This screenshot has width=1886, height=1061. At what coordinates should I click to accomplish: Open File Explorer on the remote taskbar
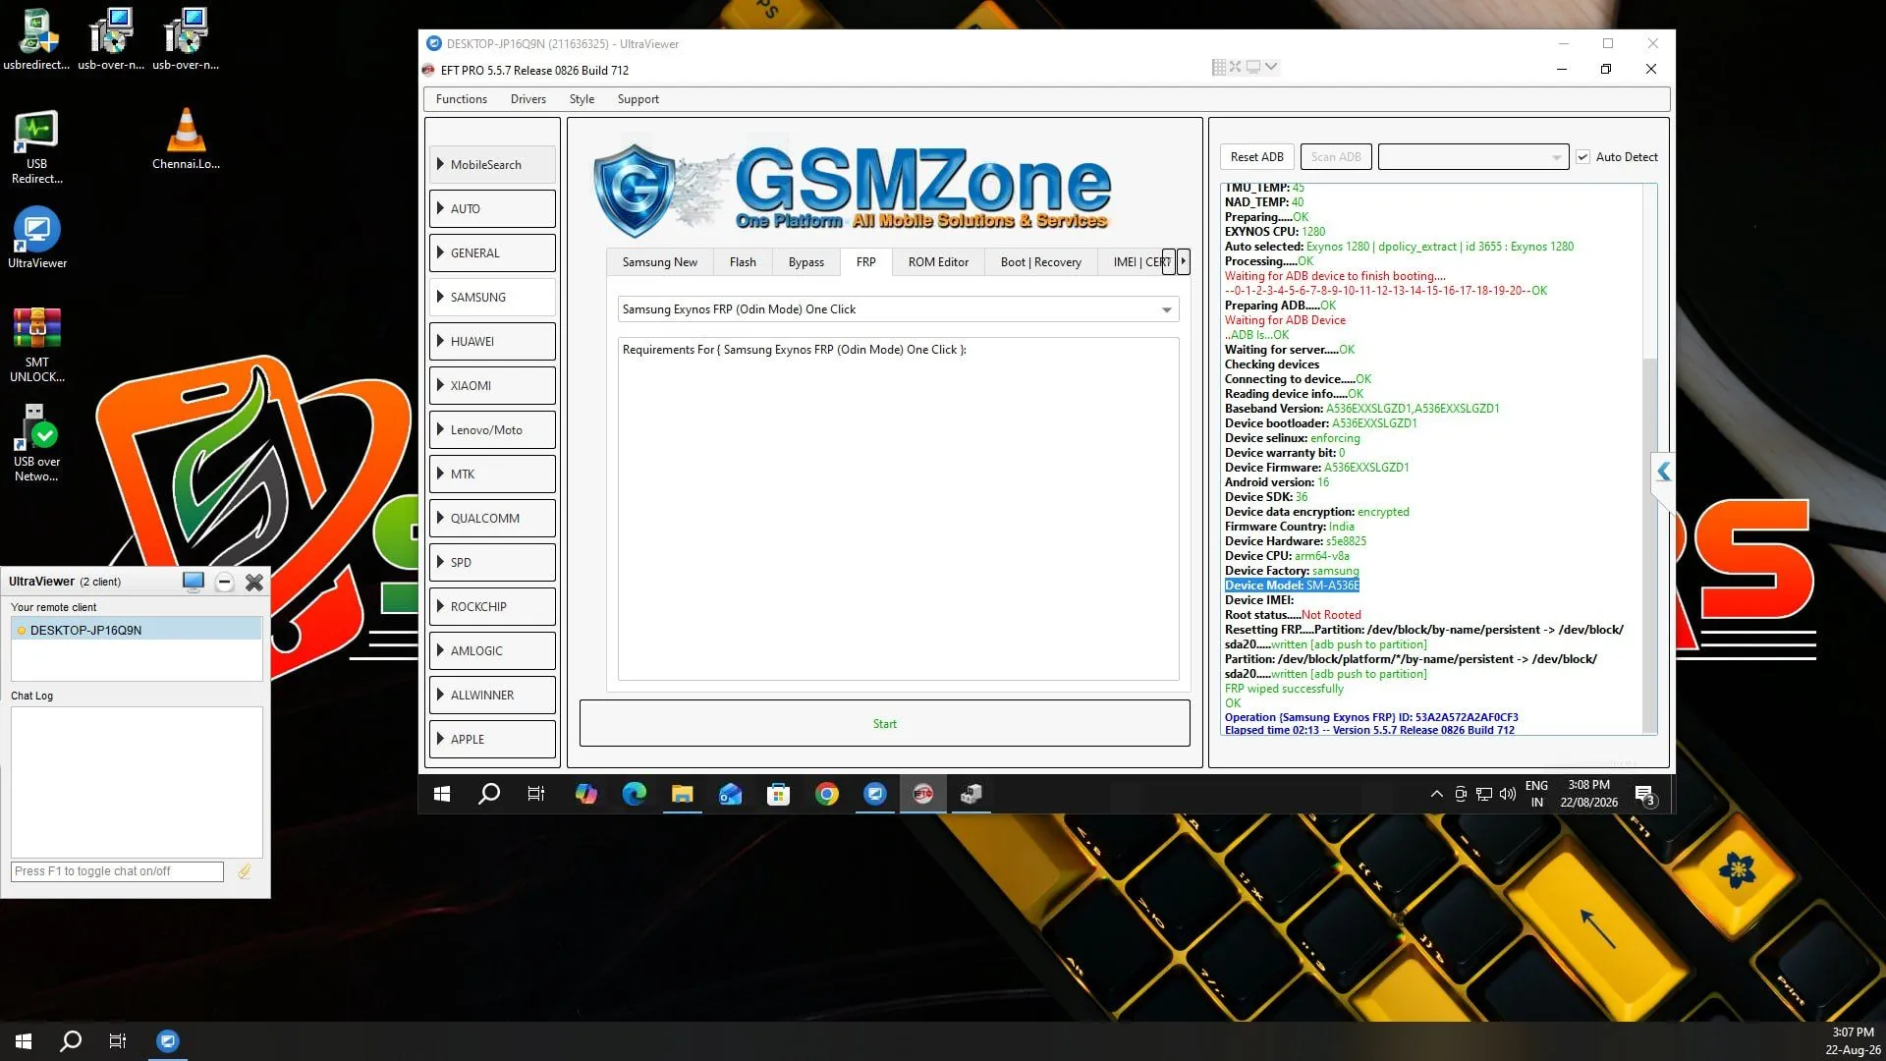tap(682, 794)
